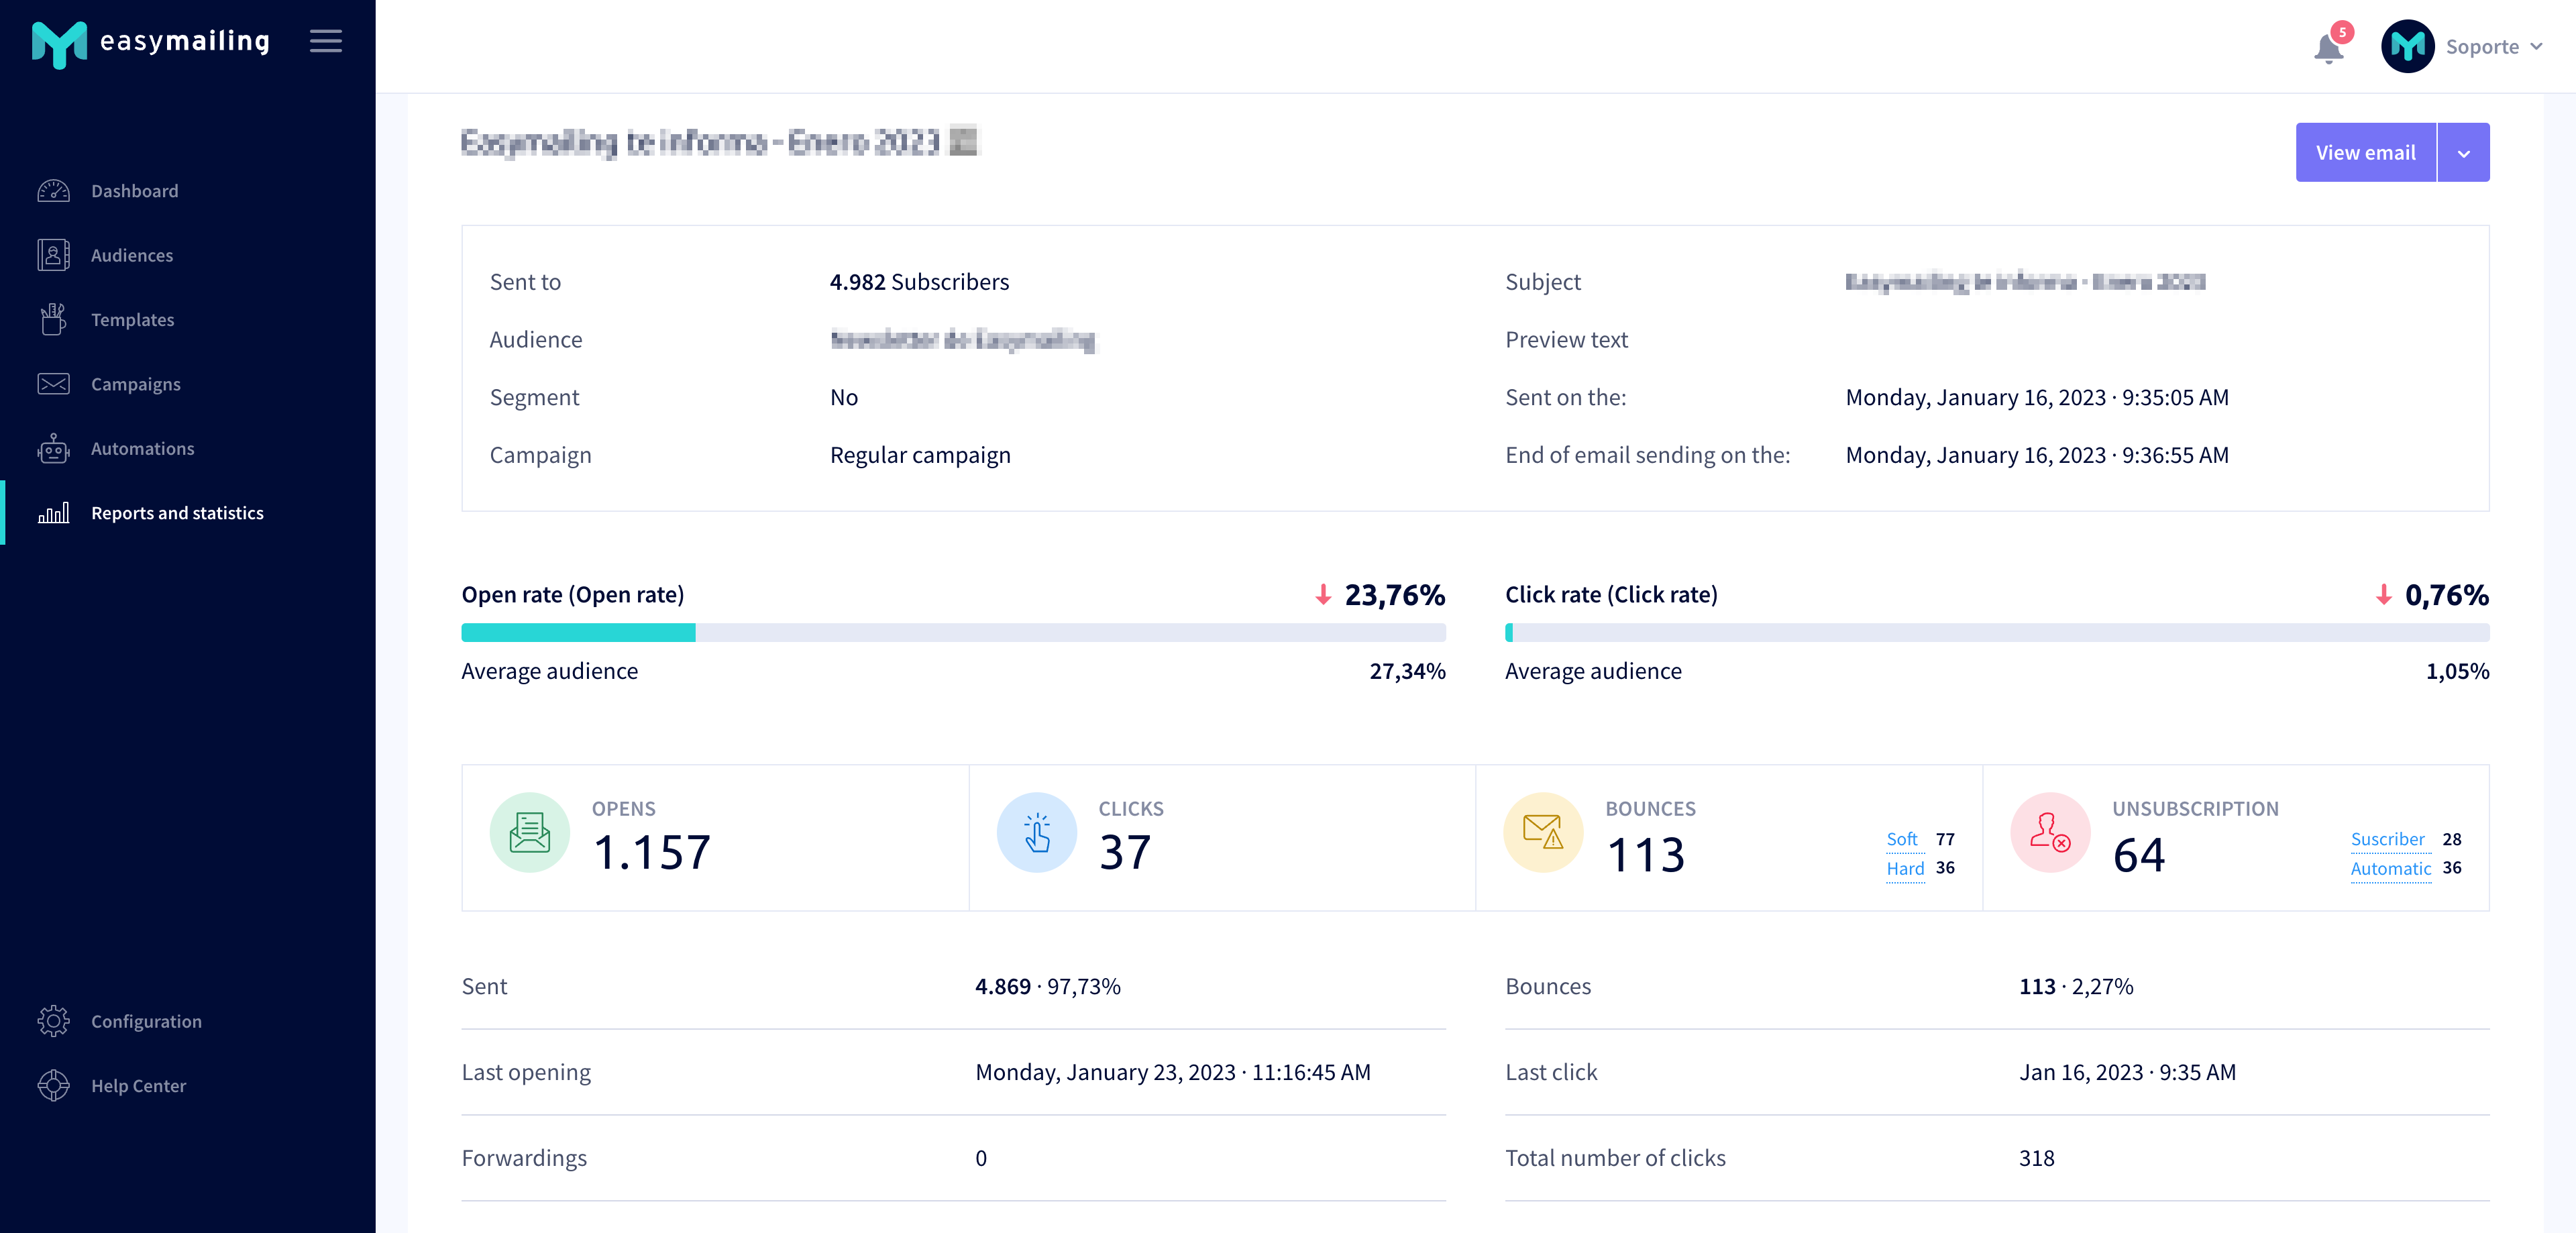
Task: Click the View email button
Action: pyautogui.click(x=2366, y=151)
